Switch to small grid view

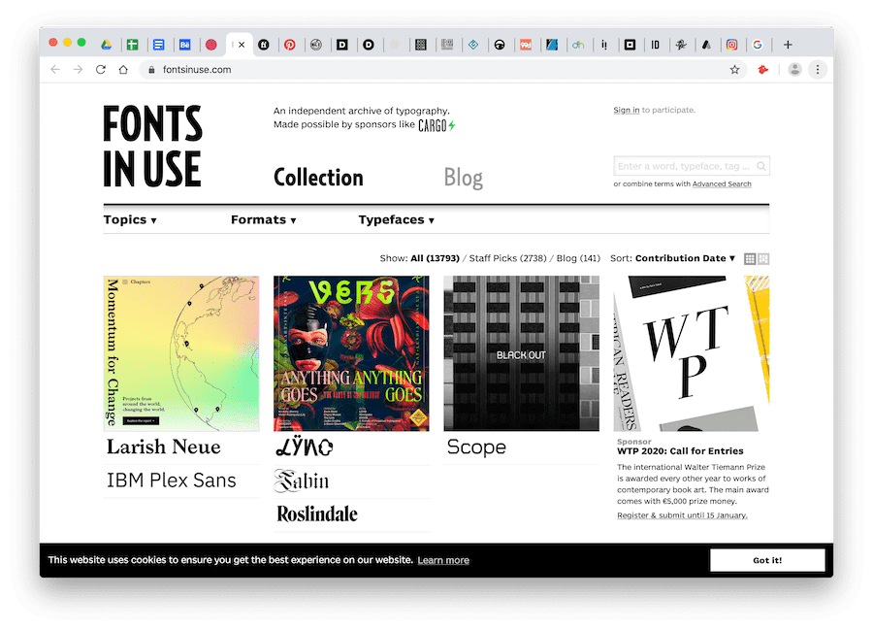[x=750, y=259]
